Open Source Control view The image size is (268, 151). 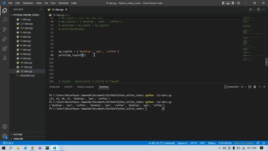click(x=5, y=29)
